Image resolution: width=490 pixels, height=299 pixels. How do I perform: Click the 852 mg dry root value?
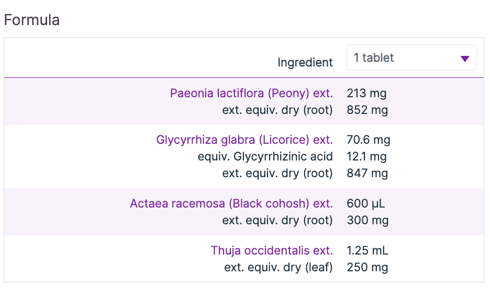[x=367, y=110]
